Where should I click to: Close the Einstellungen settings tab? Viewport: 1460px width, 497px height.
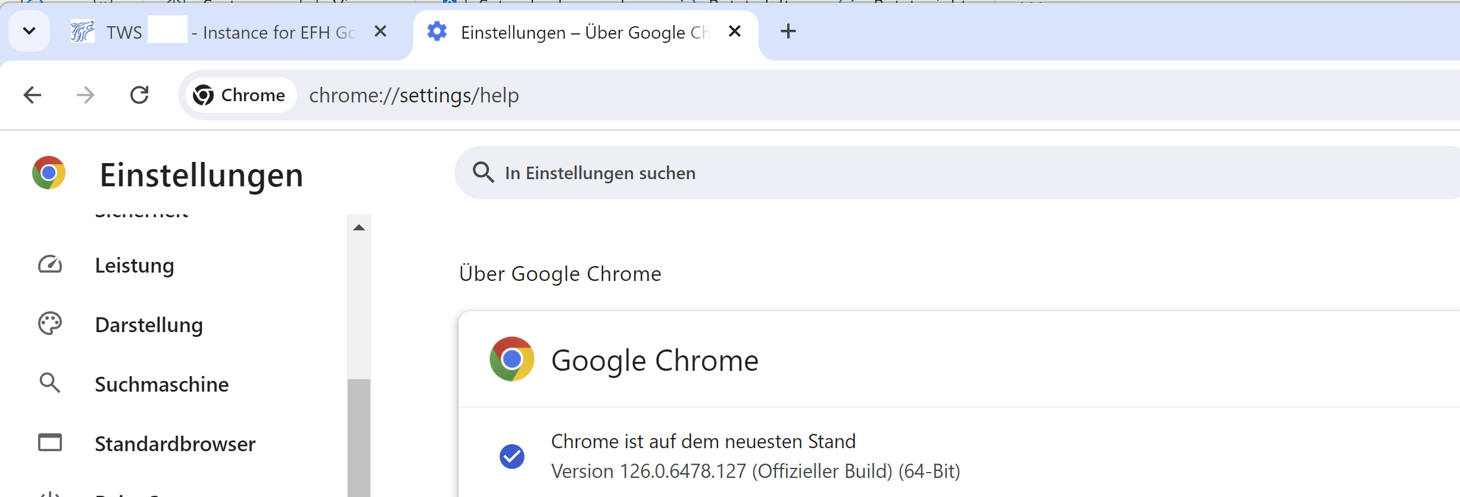[x=735, y=32]
